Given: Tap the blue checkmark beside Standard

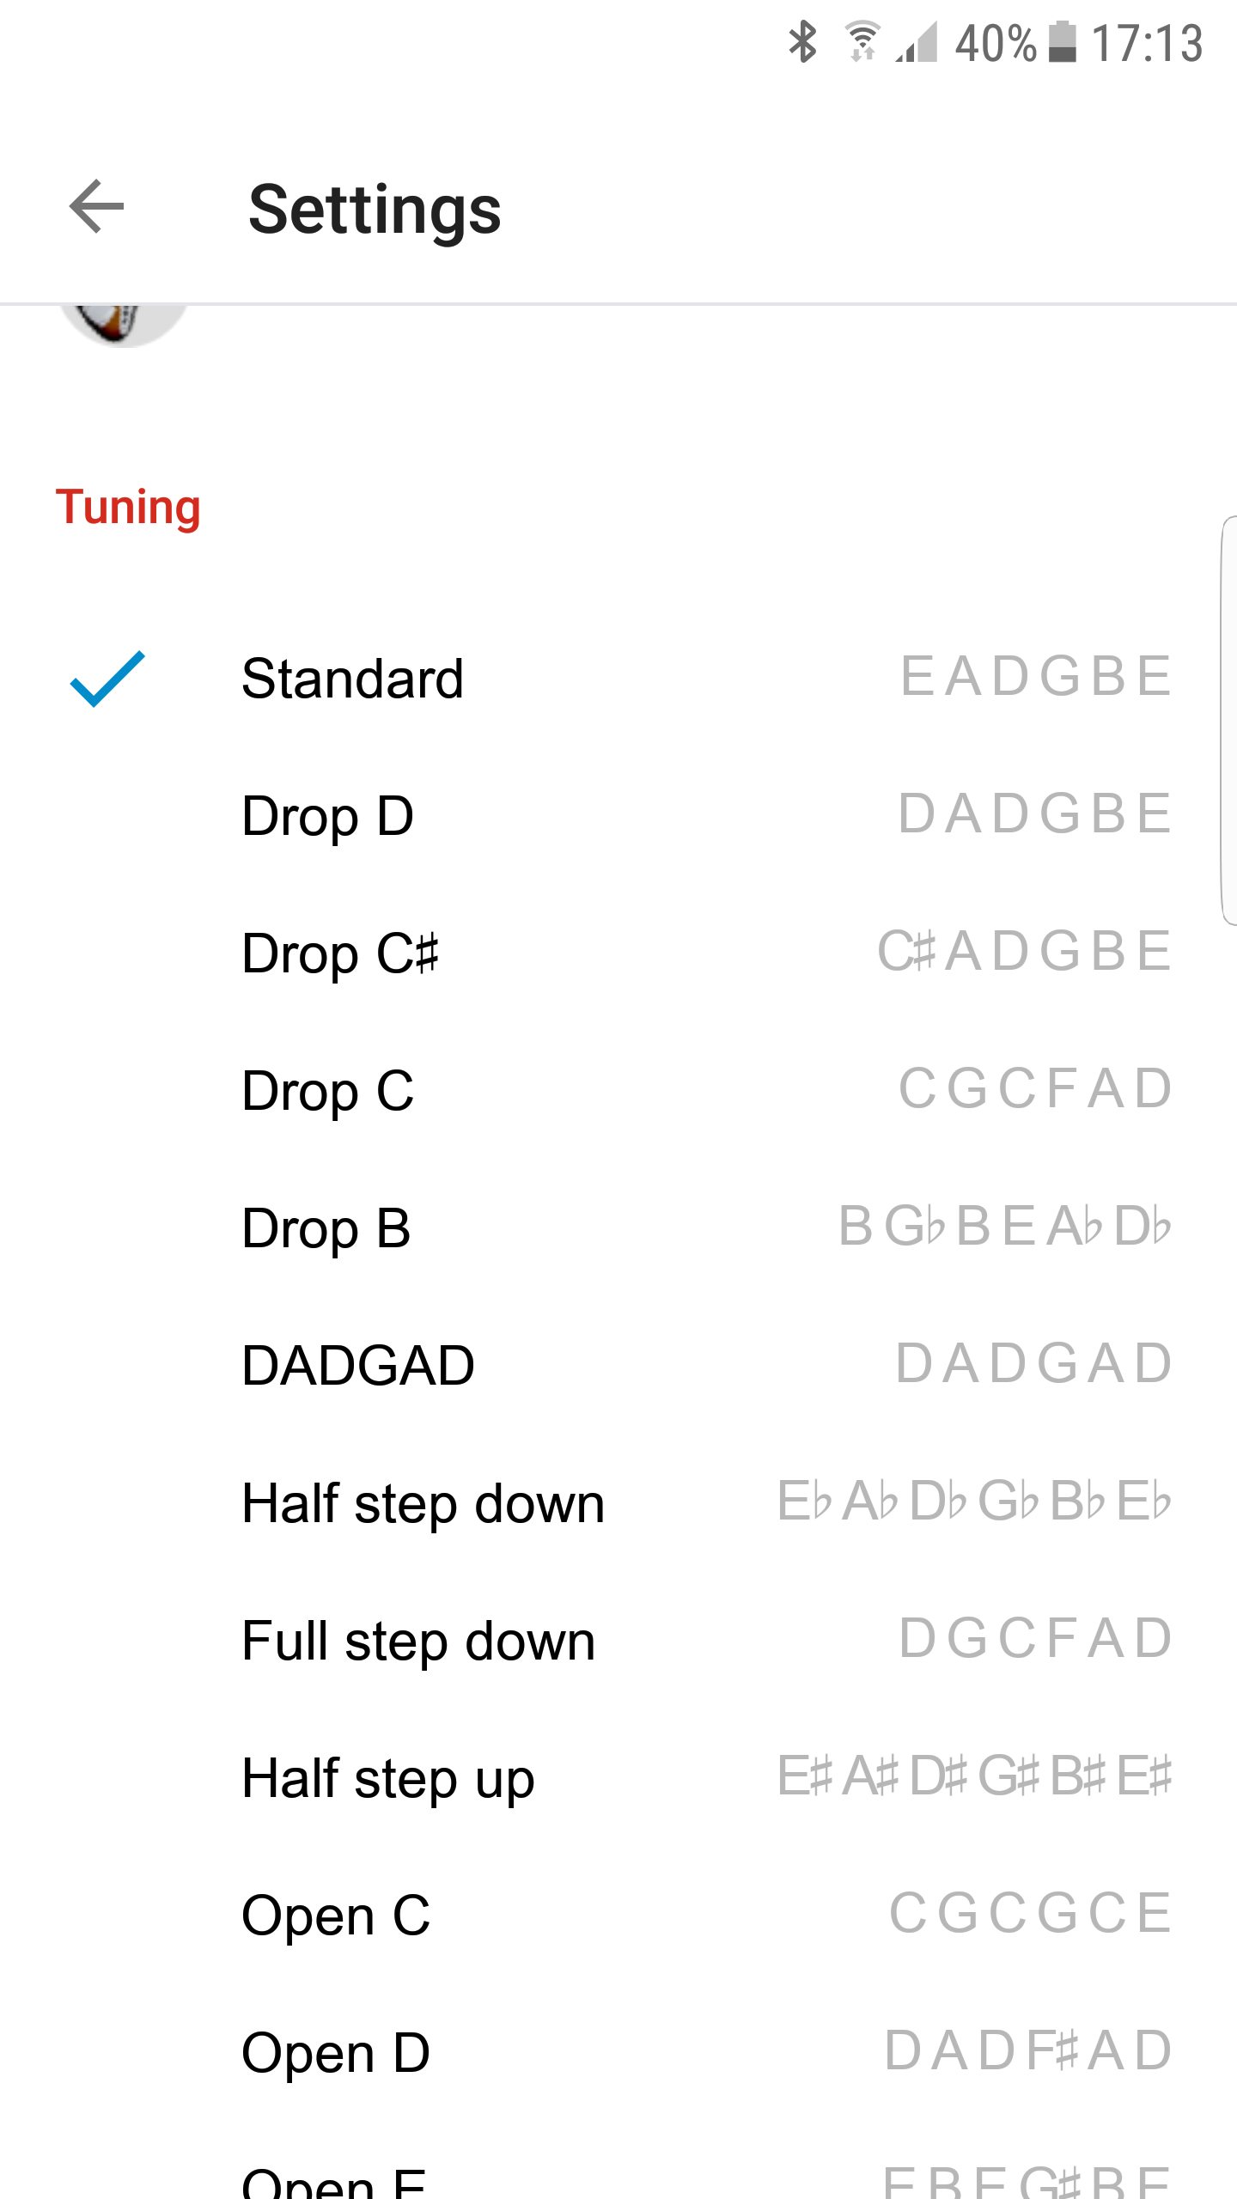Looking at the screenshot, I should (x=107, y=679).
